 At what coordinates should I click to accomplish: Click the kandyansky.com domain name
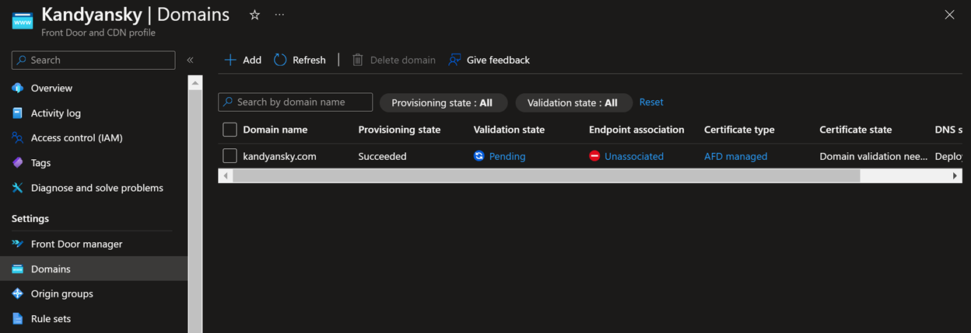click(279, 156)
